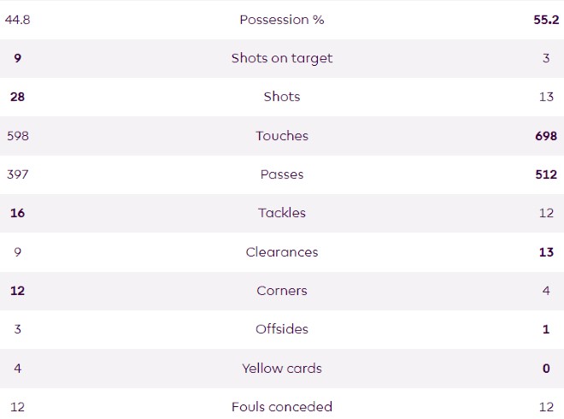Click the Shots label
Image resolution: width=564 pixels, height=419 pixels.
(x=281, y=97)
